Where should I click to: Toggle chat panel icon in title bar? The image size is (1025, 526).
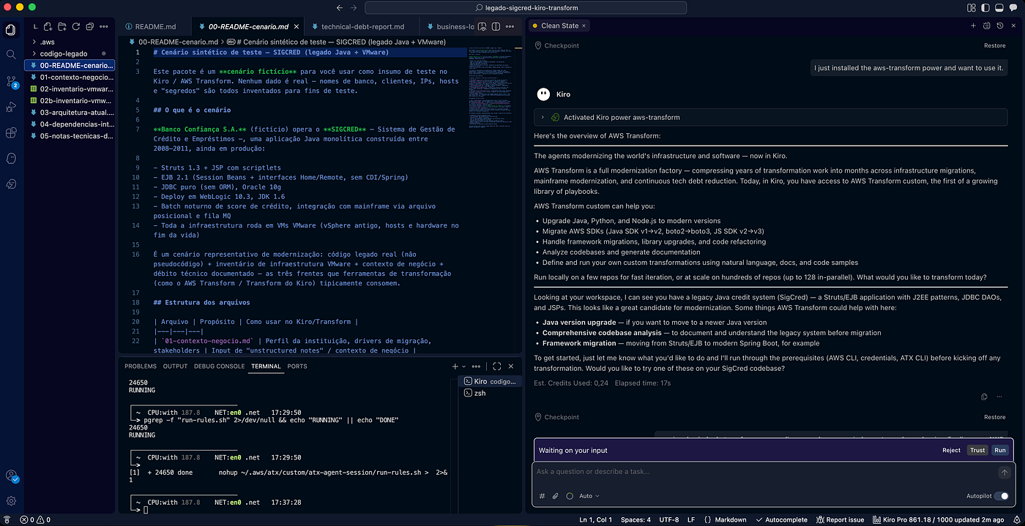1015,7
